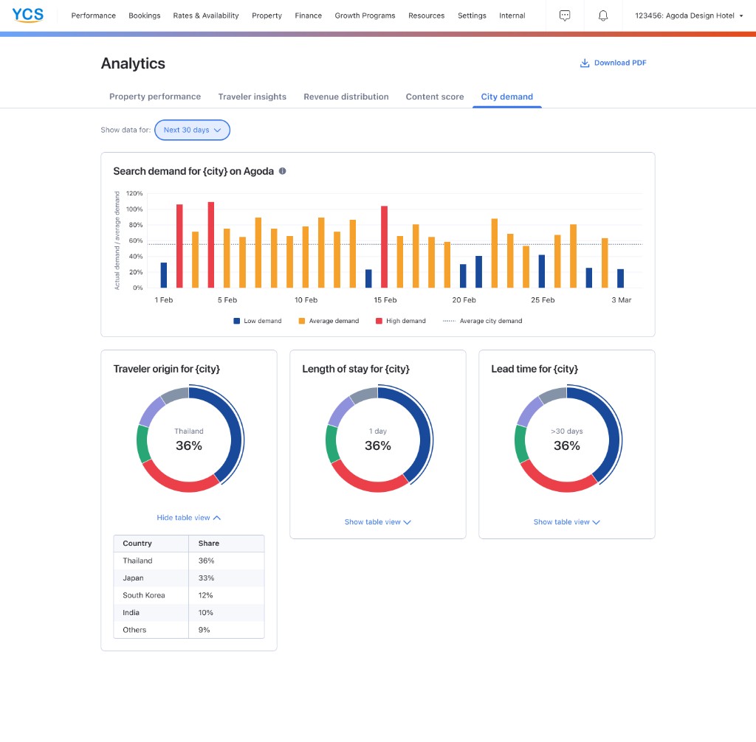Click the 3 Mar axis label
Screen dimensions: 756x742
click(x=621, y=300)
